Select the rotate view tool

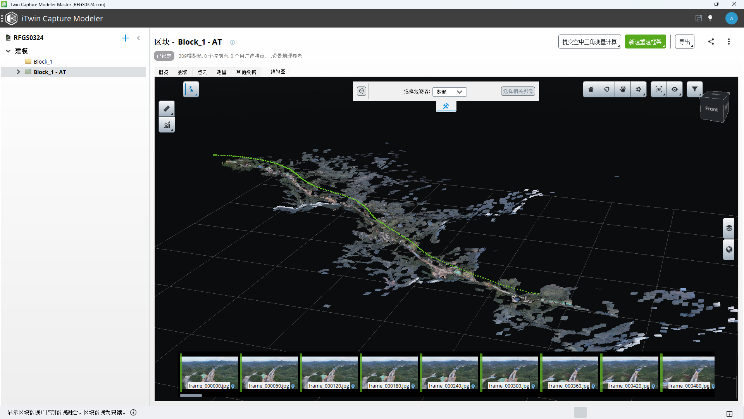tap(607, 90)
